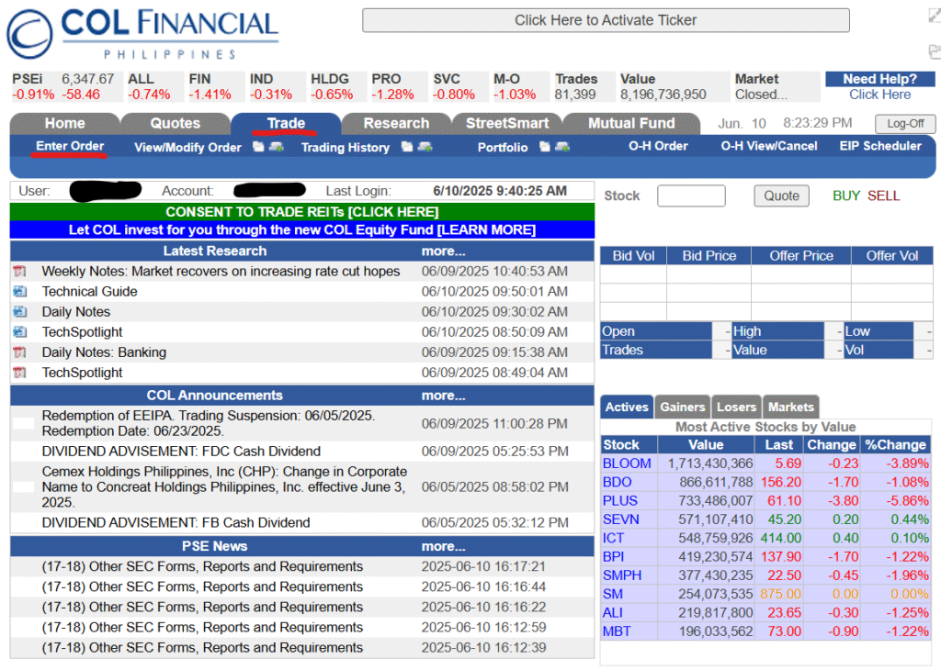Click the green BUY link
941x670 pixels.
[x=846, y=196]
